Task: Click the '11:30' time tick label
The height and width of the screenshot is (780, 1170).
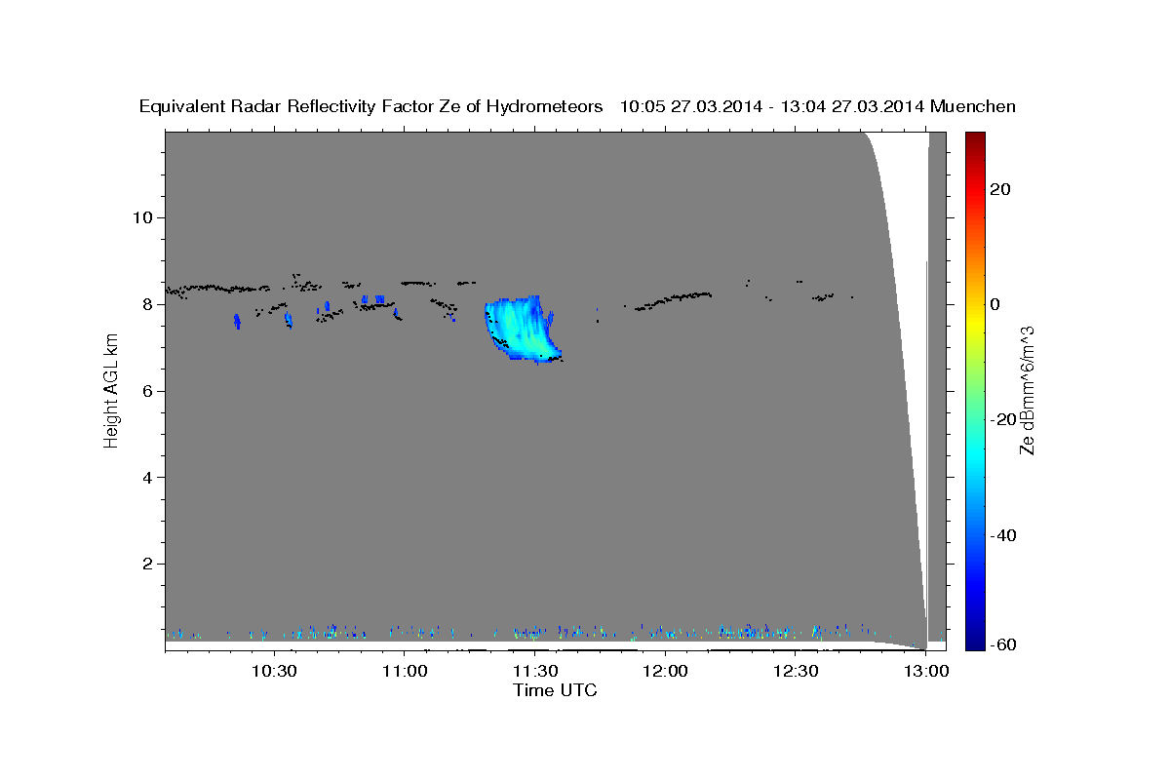Action: 535,672
